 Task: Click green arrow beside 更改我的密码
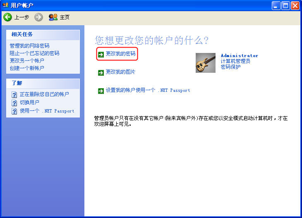[101, 55]
